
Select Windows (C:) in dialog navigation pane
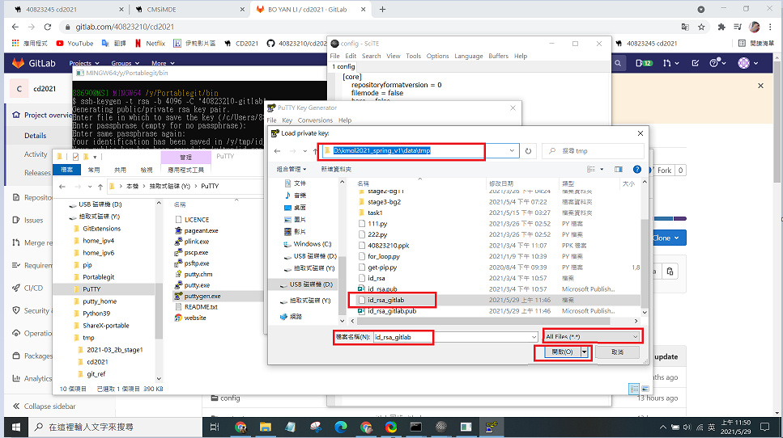click(x=307, y=244)
